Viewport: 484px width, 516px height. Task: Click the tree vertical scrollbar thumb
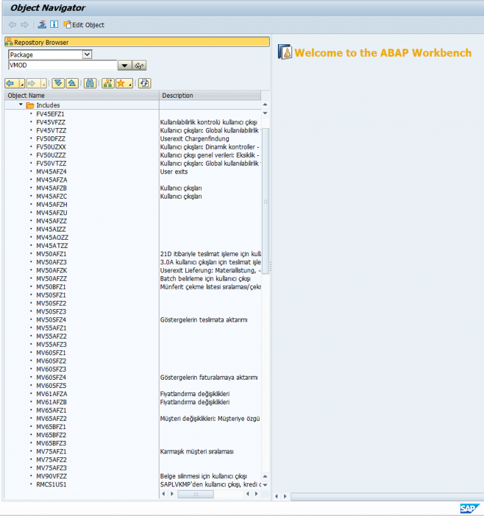click(265, 201)
